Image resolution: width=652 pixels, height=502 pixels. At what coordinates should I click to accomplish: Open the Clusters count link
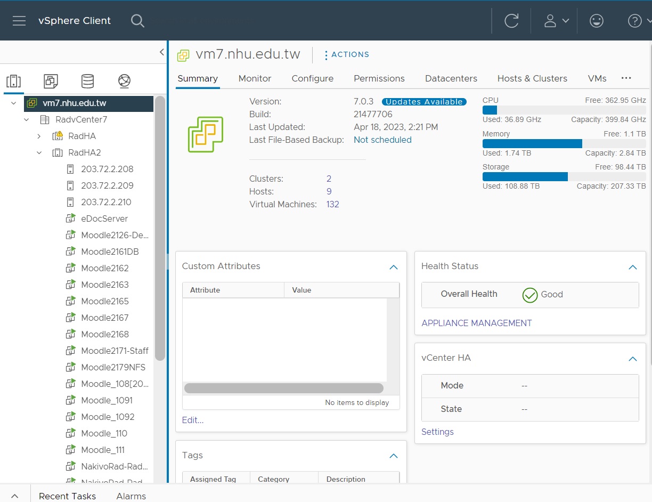329,179
